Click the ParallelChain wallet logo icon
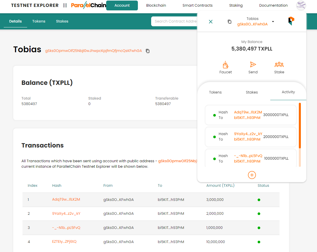The width and height of the screenshot is (317, 252). 291,21
